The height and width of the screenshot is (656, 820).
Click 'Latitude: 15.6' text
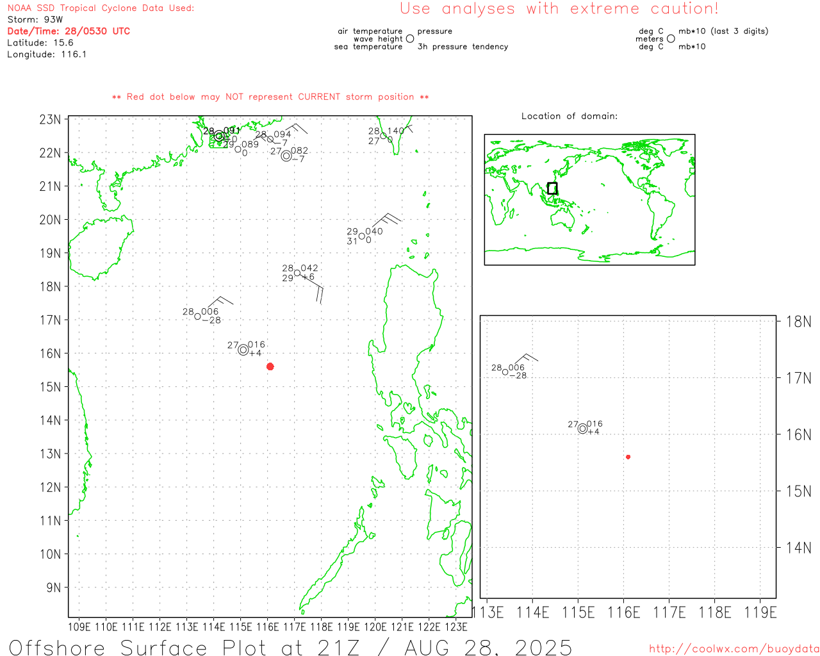pyautogui.click(x=40, y=43)
